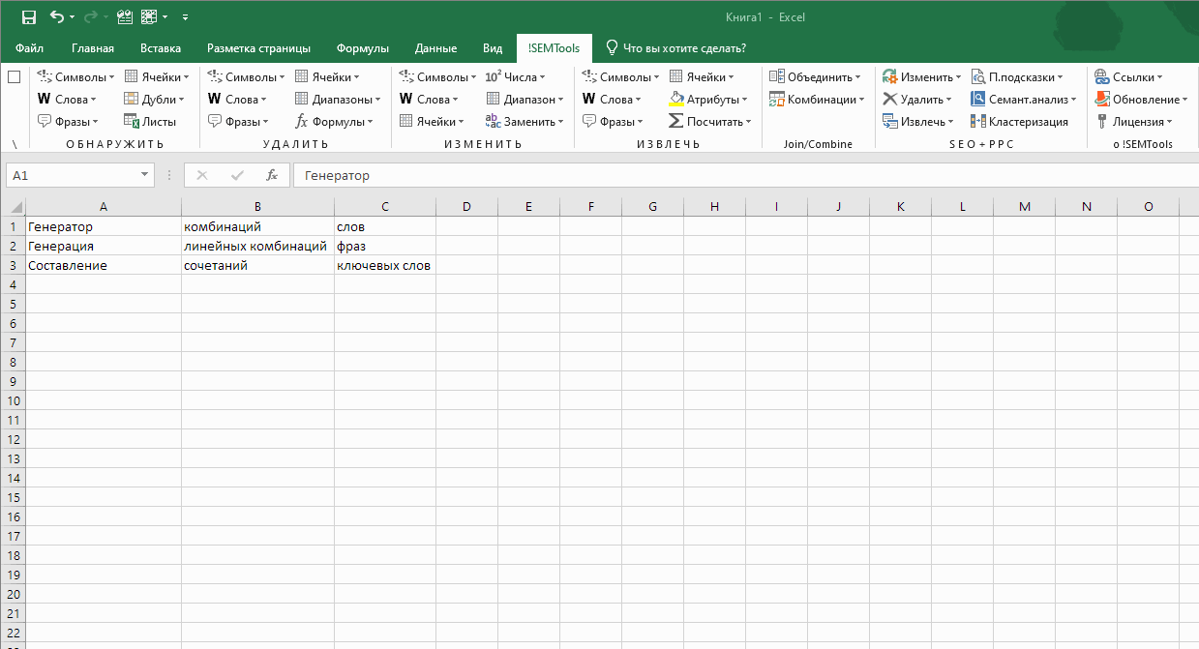Go to the Формулы ribbon tab
The image size is (1199, 649).
(363, 48)
